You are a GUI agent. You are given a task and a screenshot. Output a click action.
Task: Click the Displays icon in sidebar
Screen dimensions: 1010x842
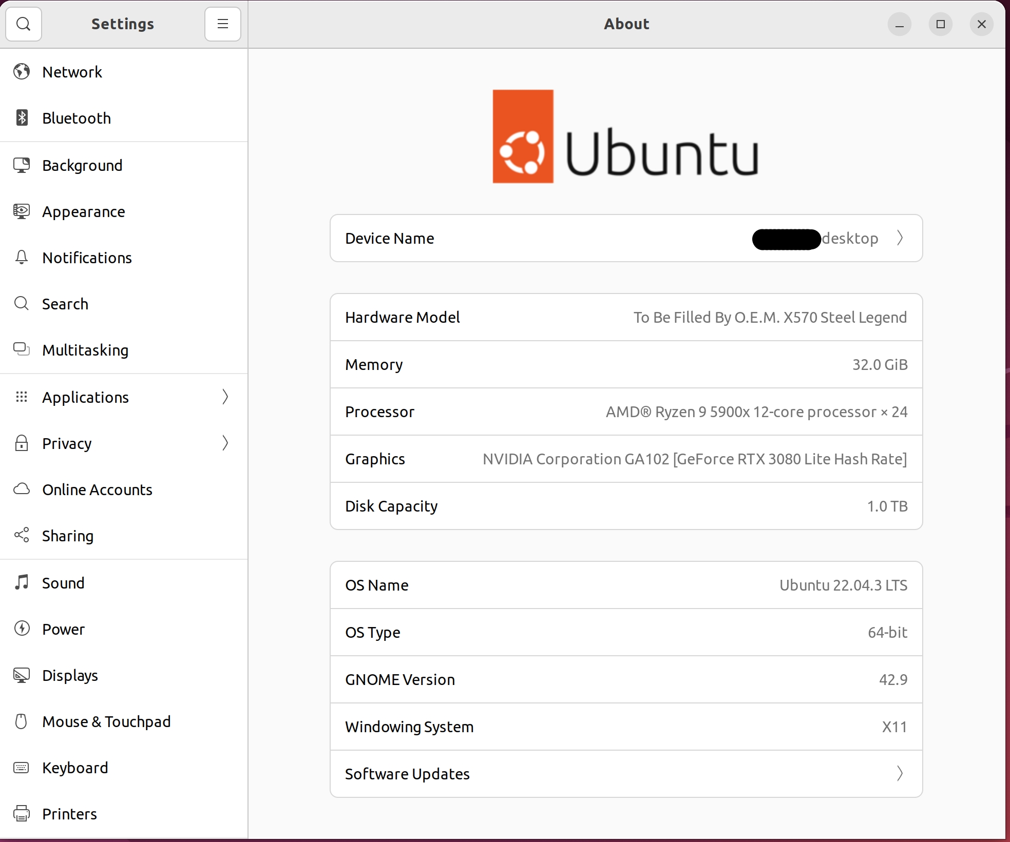pos(22,675)
